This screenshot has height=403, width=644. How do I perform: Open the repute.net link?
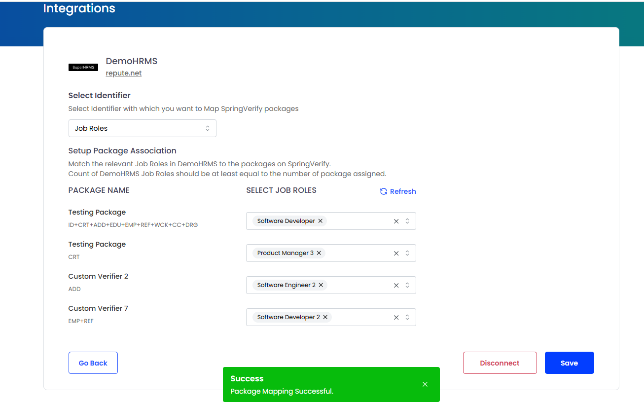124,73
